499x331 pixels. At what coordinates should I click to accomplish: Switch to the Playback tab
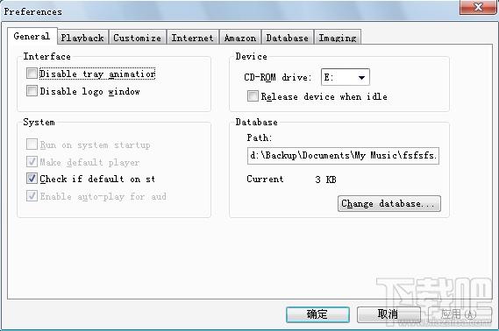coord(82,38)
